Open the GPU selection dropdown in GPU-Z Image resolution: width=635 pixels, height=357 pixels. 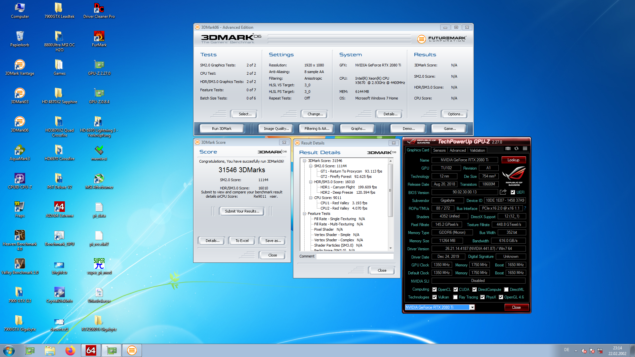[472, 307]
